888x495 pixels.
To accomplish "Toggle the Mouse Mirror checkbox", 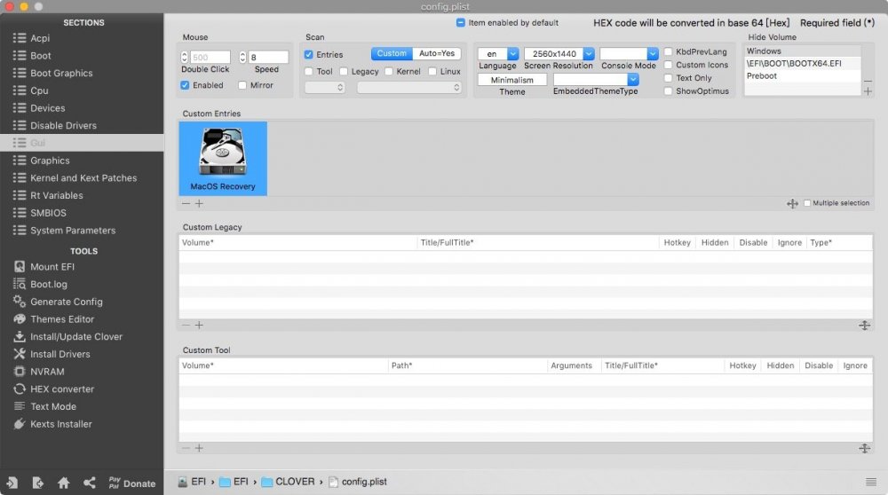I will (x=242, y=85).
